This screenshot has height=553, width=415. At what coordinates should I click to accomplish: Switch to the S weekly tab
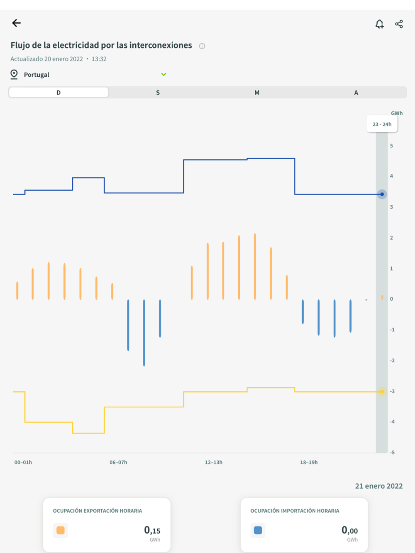click(158, 92)
